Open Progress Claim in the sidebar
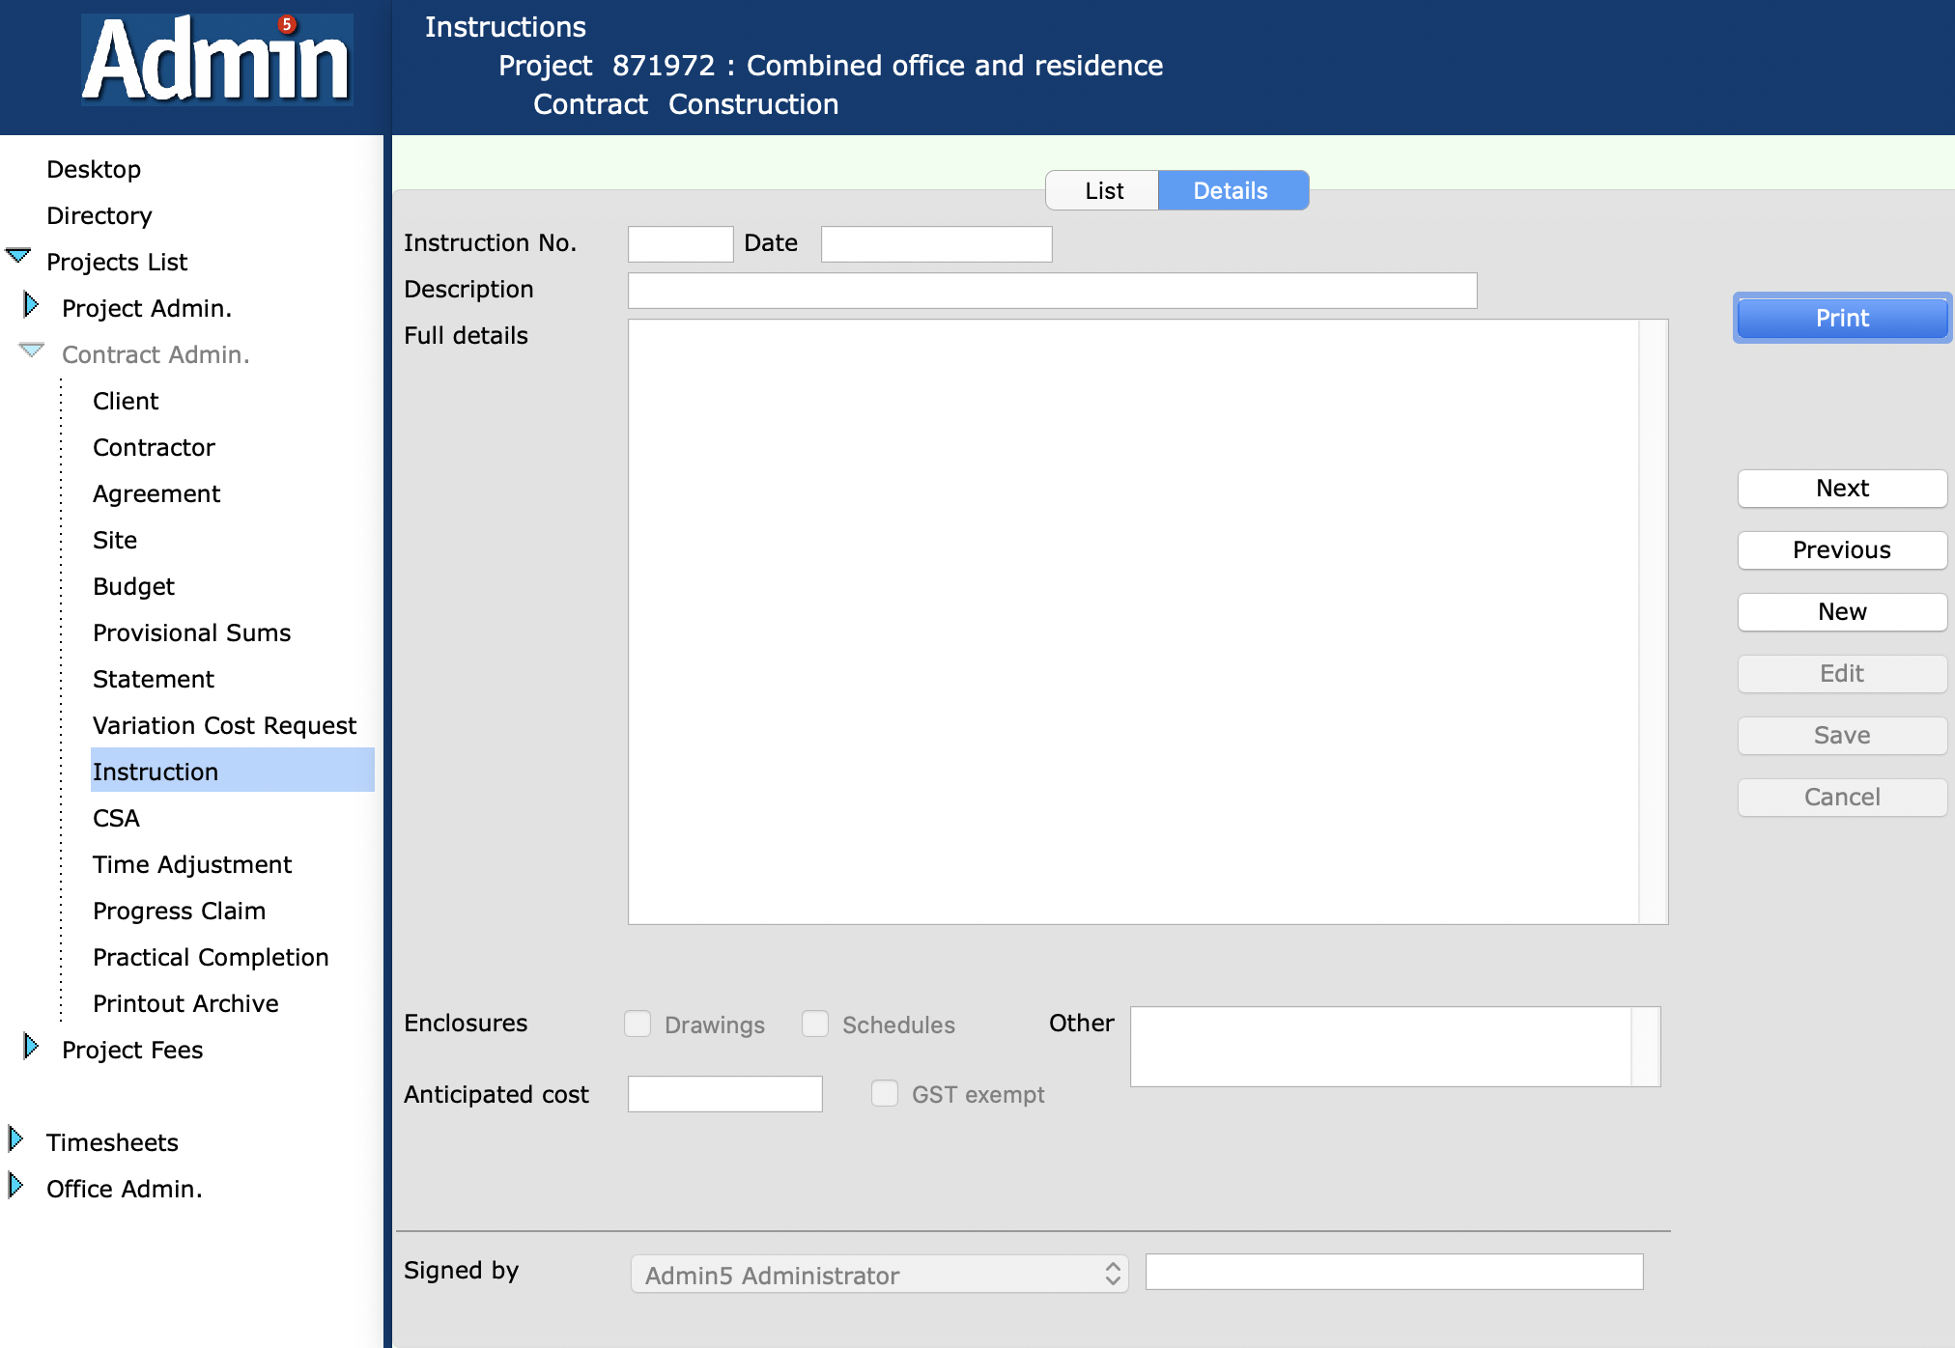Image resolution: width=1955 pixels, height=1348 pixels. point(179,911)
